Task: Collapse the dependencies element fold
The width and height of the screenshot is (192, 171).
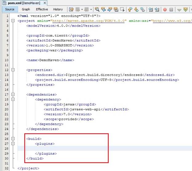Action: pos(13,94)
